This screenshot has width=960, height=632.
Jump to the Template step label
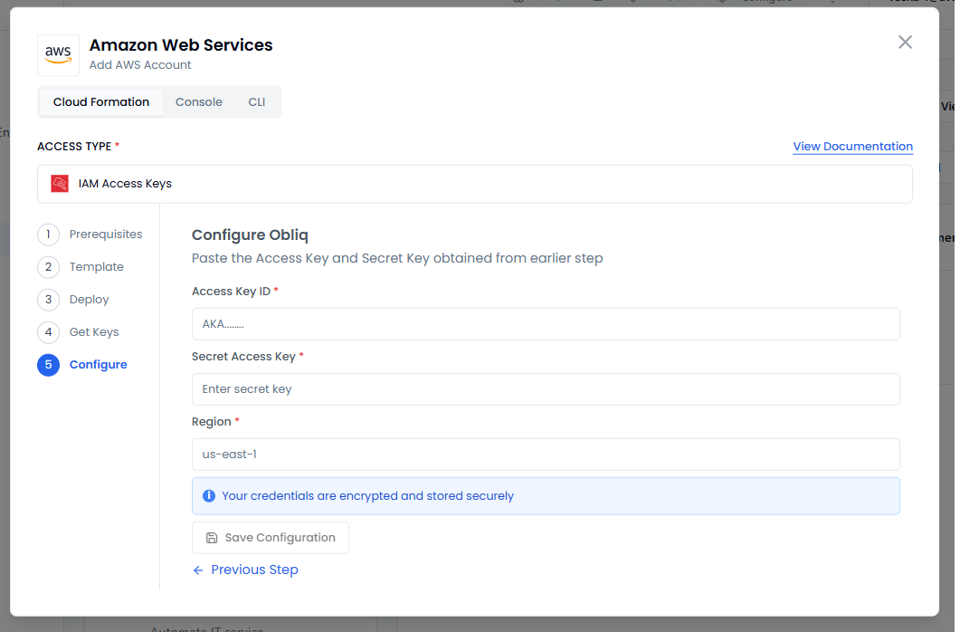click(x=96, y=267)
